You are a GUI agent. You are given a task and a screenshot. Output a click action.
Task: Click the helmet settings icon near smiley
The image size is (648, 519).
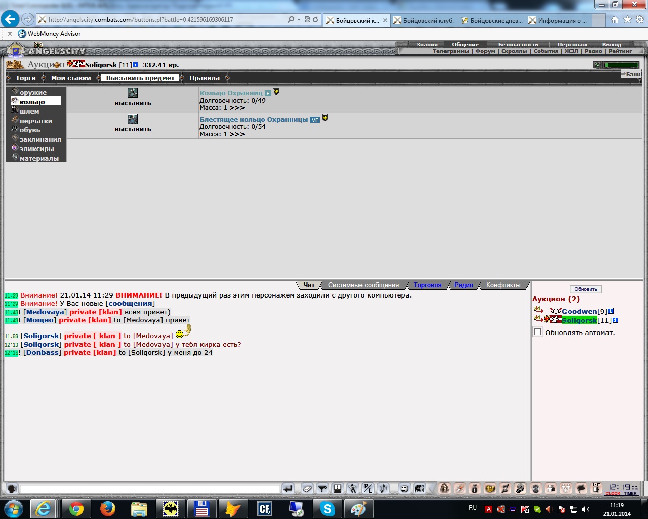[419, 489]
